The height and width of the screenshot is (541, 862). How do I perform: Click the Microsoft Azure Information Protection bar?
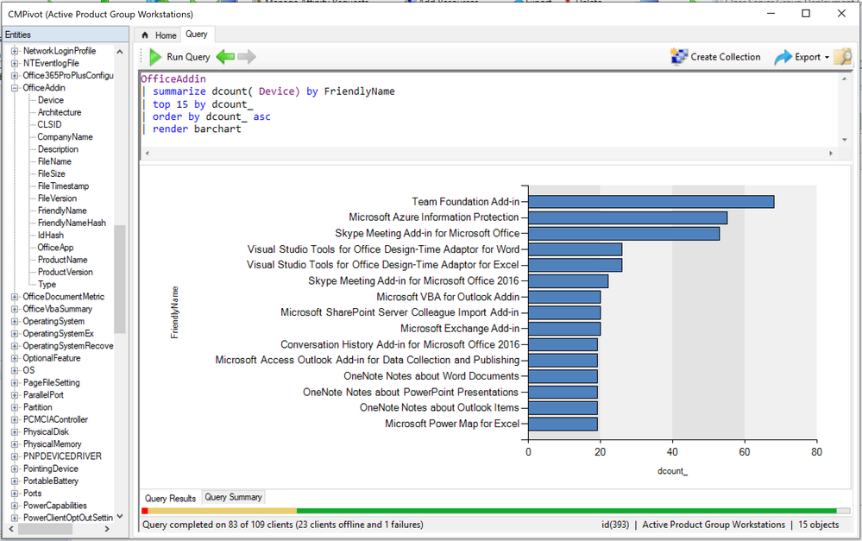coord(628,217)
